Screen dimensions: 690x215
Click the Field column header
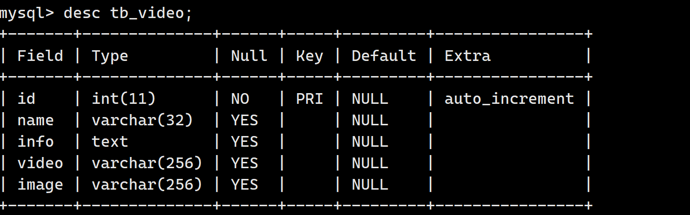[x=40, y=56]
